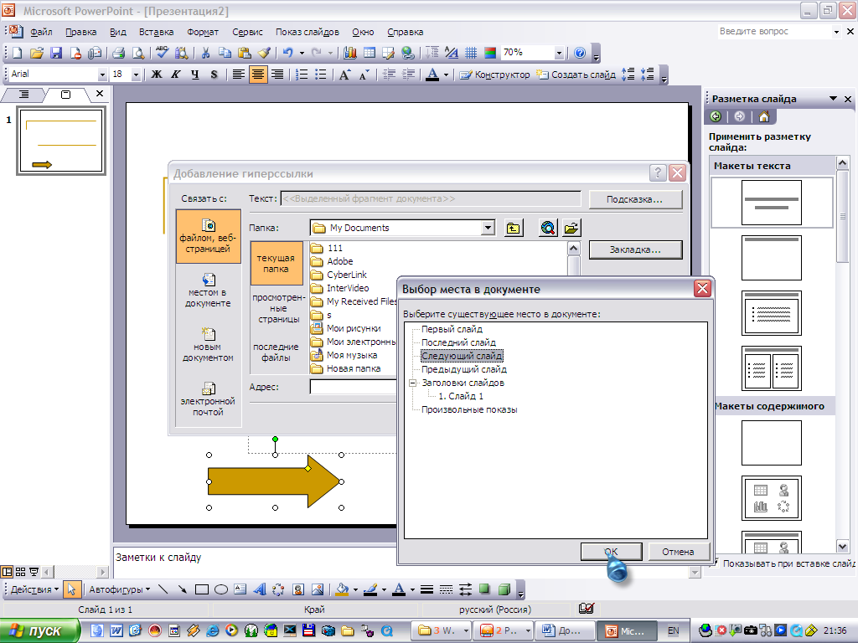Toggle text Shadow formatting button
The width and height of the screenshot is (858, 643).
[214, 75]
